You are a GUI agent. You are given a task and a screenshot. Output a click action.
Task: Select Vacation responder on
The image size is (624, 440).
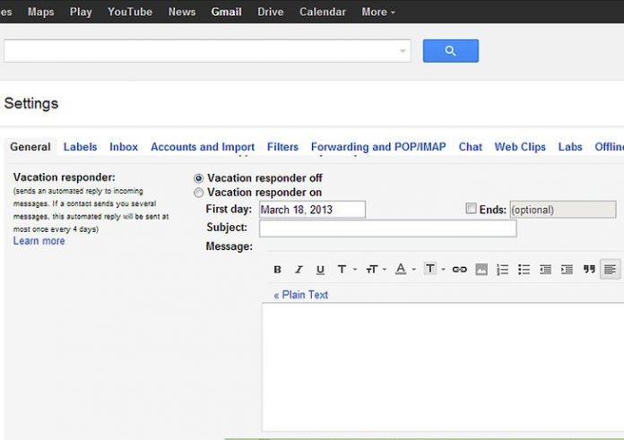pyautogui.click(x=199, y=193)
